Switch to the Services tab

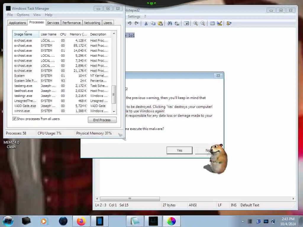pyautogui.click(x=53, y=23)
